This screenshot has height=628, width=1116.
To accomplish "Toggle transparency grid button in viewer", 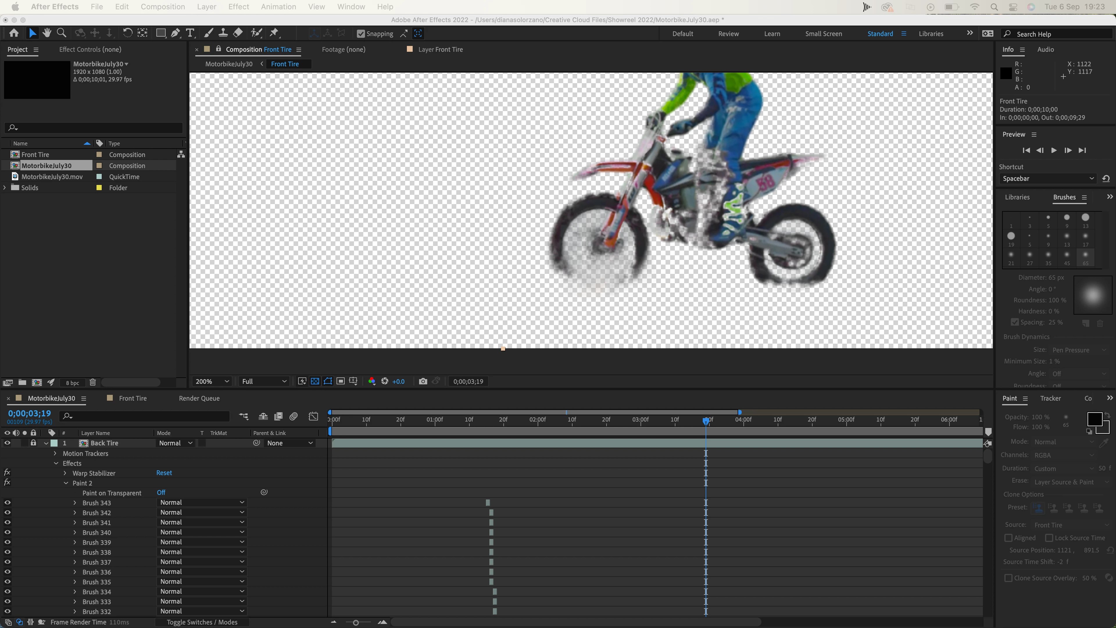I will point(315,381).
